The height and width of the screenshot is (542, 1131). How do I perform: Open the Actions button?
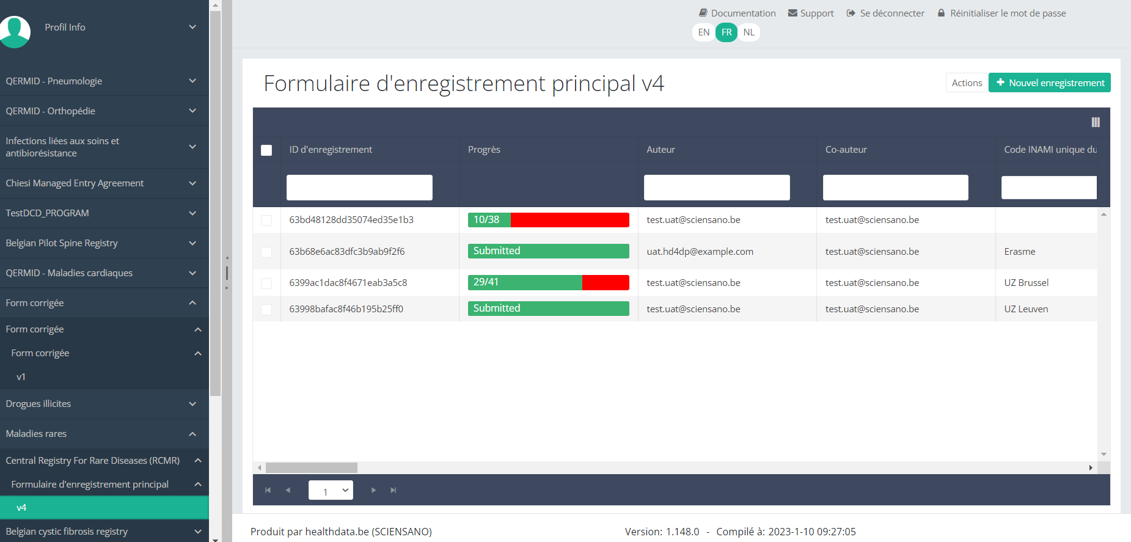pyautogui.click(x=967, y=82)
